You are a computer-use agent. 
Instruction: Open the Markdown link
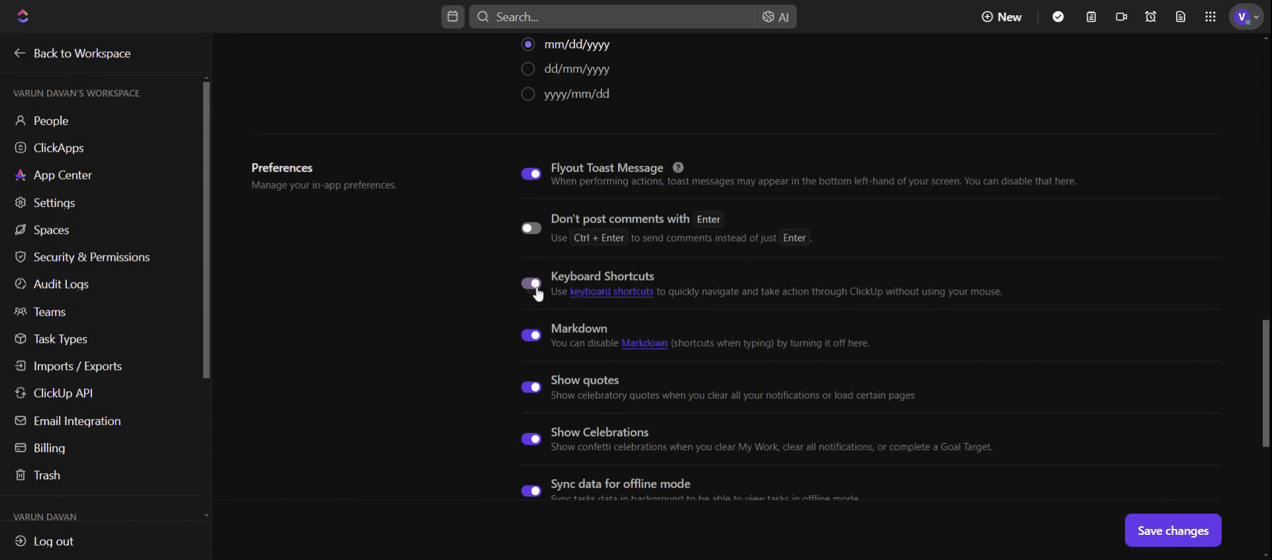[x=645, y=343]
